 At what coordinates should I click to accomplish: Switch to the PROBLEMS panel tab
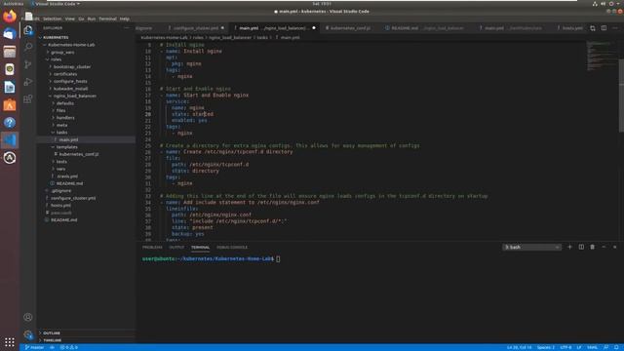(x=152, y=247)
